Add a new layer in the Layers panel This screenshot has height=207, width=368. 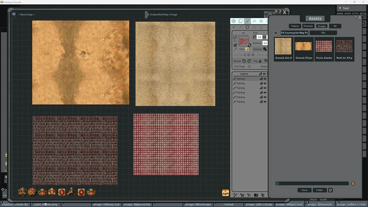(x=235, y=195)
